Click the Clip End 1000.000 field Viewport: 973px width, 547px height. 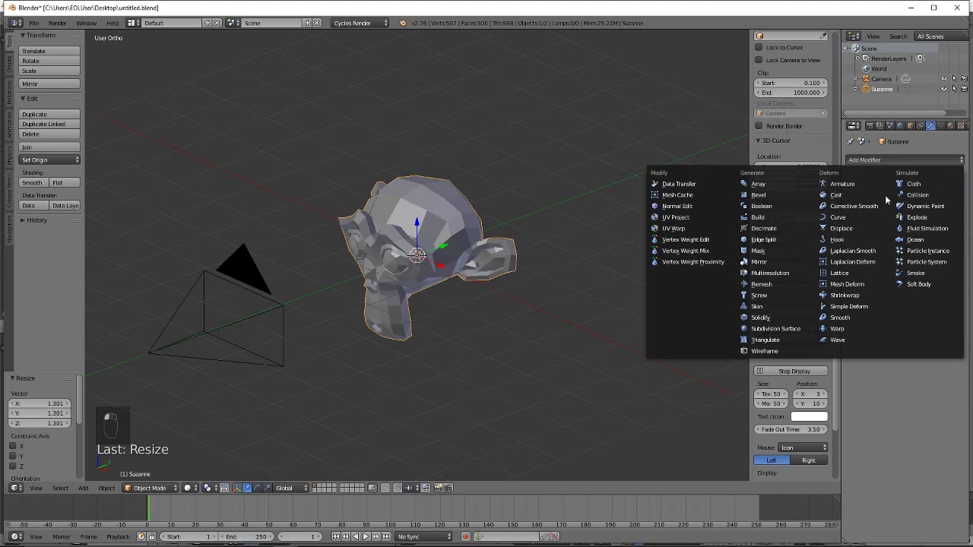point(791,93)
